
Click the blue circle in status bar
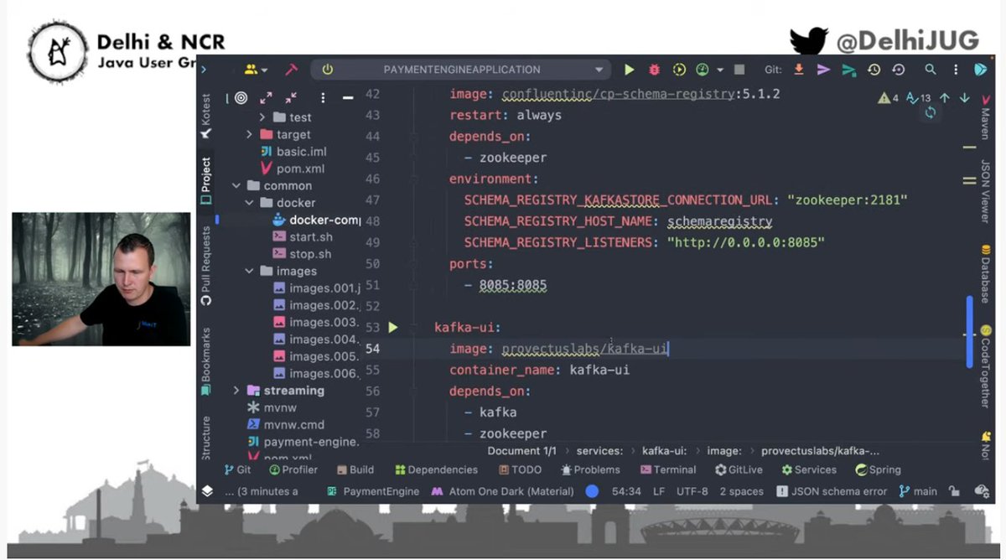592,491
